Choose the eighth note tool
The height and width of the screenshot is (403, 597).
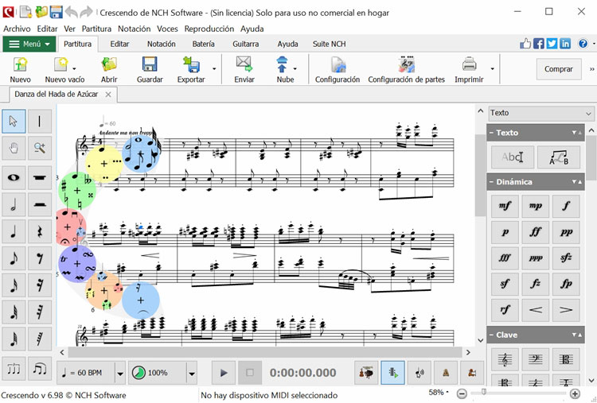(14, 258)
